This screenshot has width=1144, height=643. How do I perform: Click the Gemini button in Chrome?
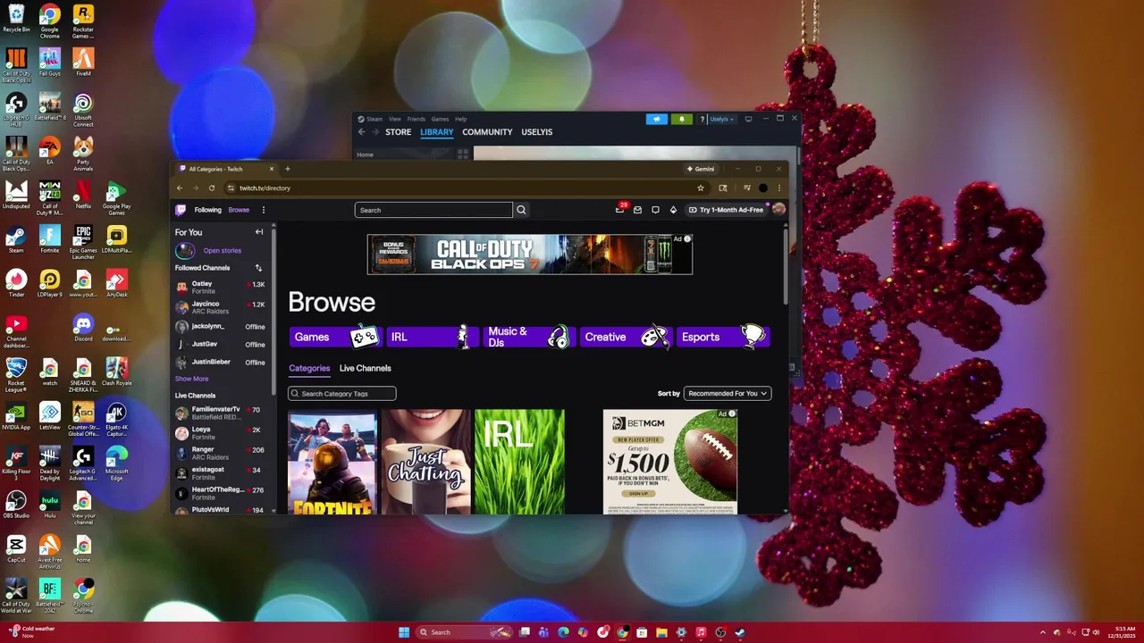click(700, 169)
